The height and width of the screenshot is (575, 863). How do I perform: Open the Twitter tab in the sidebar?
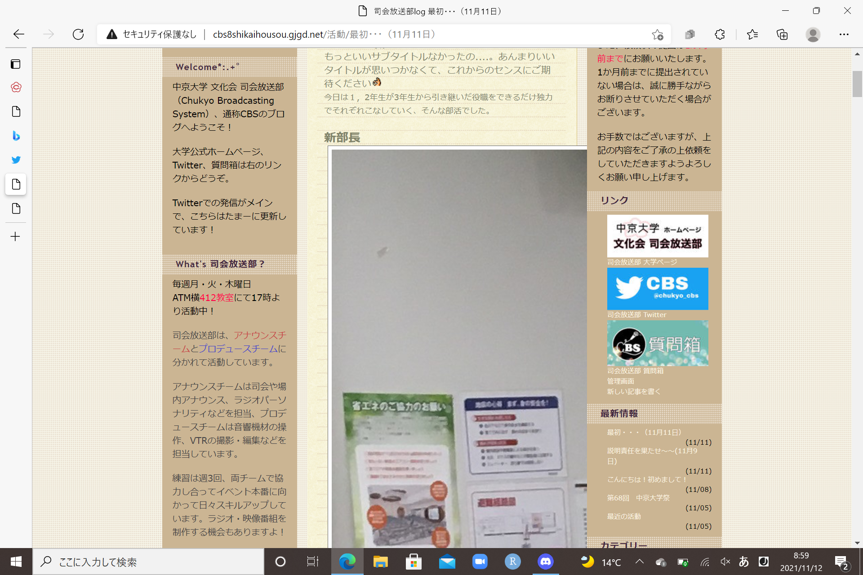pos(16,160)
